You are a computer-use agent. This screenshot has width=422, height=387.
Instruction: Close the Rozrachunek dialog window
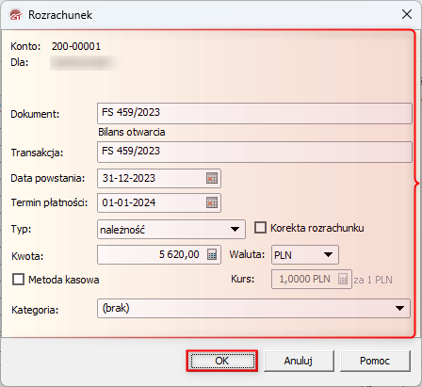click(x=407, y=14)
